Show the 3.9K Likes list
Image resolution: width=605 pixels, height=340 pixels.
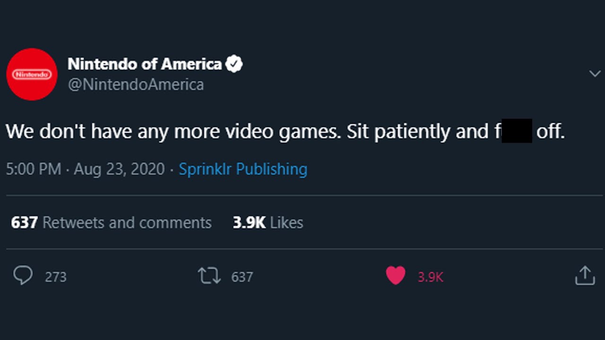(268, 222)
